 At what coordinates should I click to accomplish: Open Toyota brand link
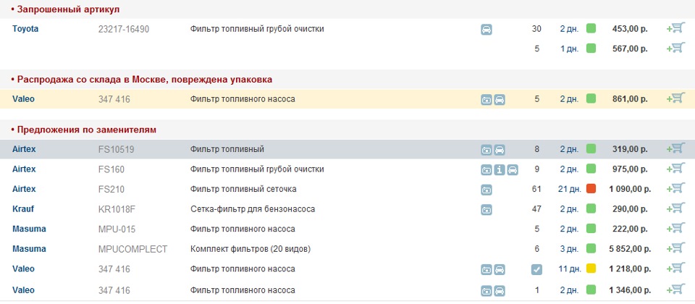coord(25,29)
